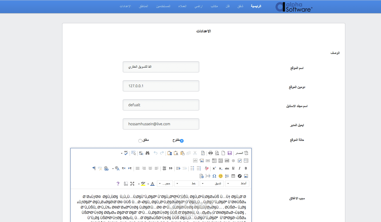Click the New Page icon in editor
Screen dimensions: 381x222
click(223, 153)
